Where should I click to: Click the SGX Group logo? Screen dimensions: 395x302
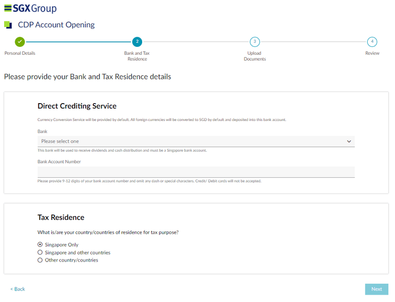(x=30, y=8)
